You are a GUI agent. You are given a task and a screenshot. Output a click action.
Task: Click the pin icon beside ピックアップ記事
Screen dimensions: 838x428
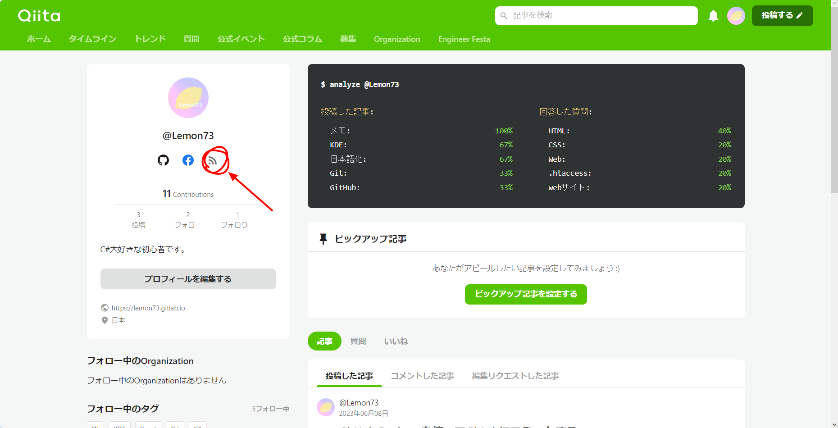pos(323,238)
